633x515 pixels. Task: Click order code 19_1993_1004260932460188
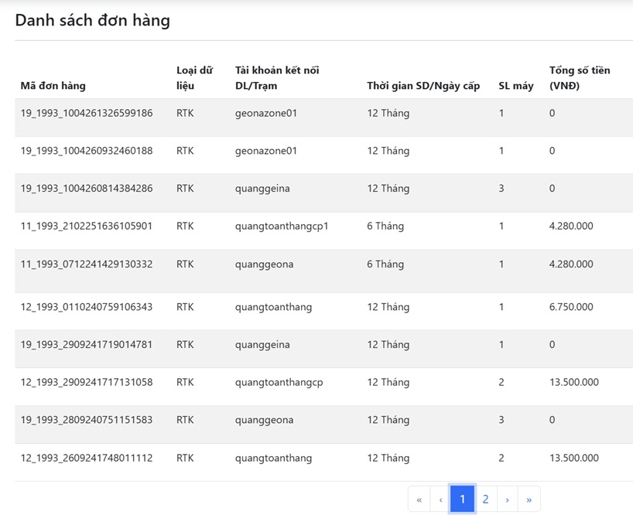click(87, 151)
